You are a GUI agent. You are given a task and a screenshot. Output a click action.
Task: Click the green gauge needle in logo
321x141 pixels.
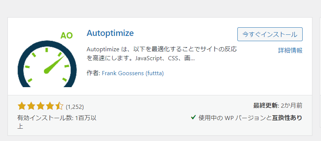(54, 64)
